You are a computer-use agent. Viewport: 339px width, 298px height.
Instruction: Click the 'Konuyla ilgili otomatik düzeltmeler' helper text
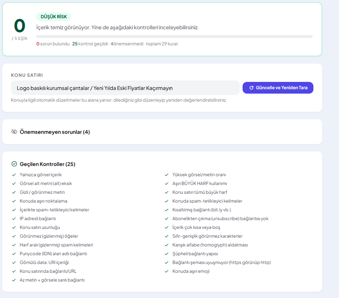pos(119,100)
